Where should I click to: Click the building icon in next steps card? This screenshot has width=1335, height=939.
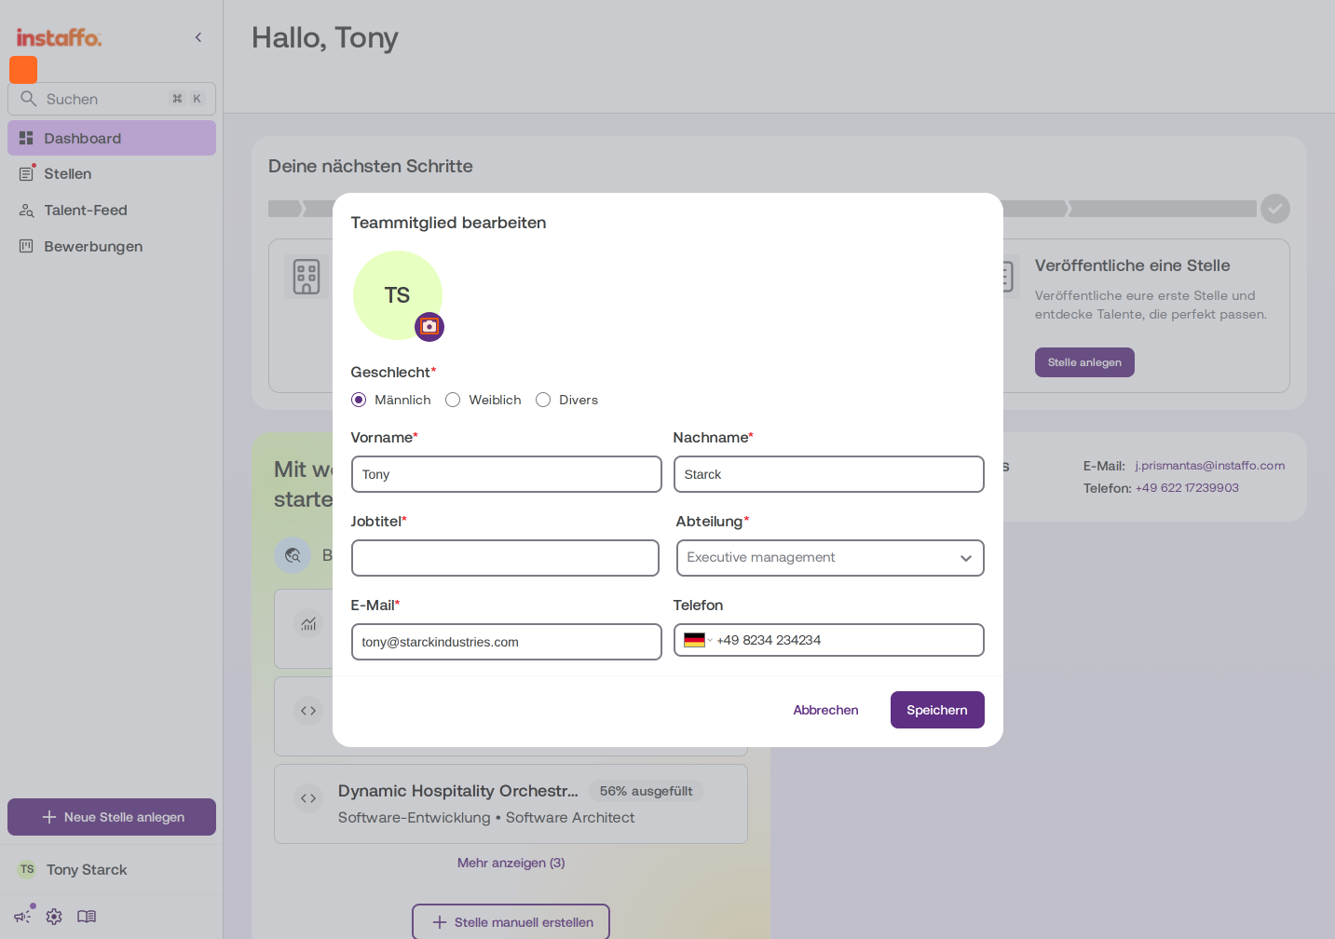(307, 277)
